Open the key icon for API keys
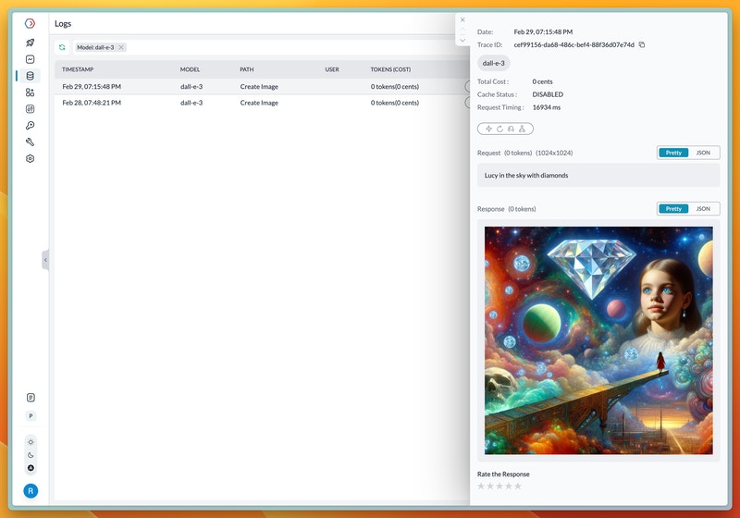Viewport: 740px width, 518px height. (31, 126)
